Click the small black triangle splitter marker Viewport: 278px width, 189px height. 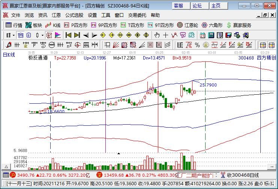pyautogui.click(x=119, y=153)
